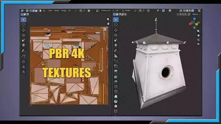The width and height of the screenshot is (221, 124).
Task: Choose the Spin tool
Action: pos(116,101)
